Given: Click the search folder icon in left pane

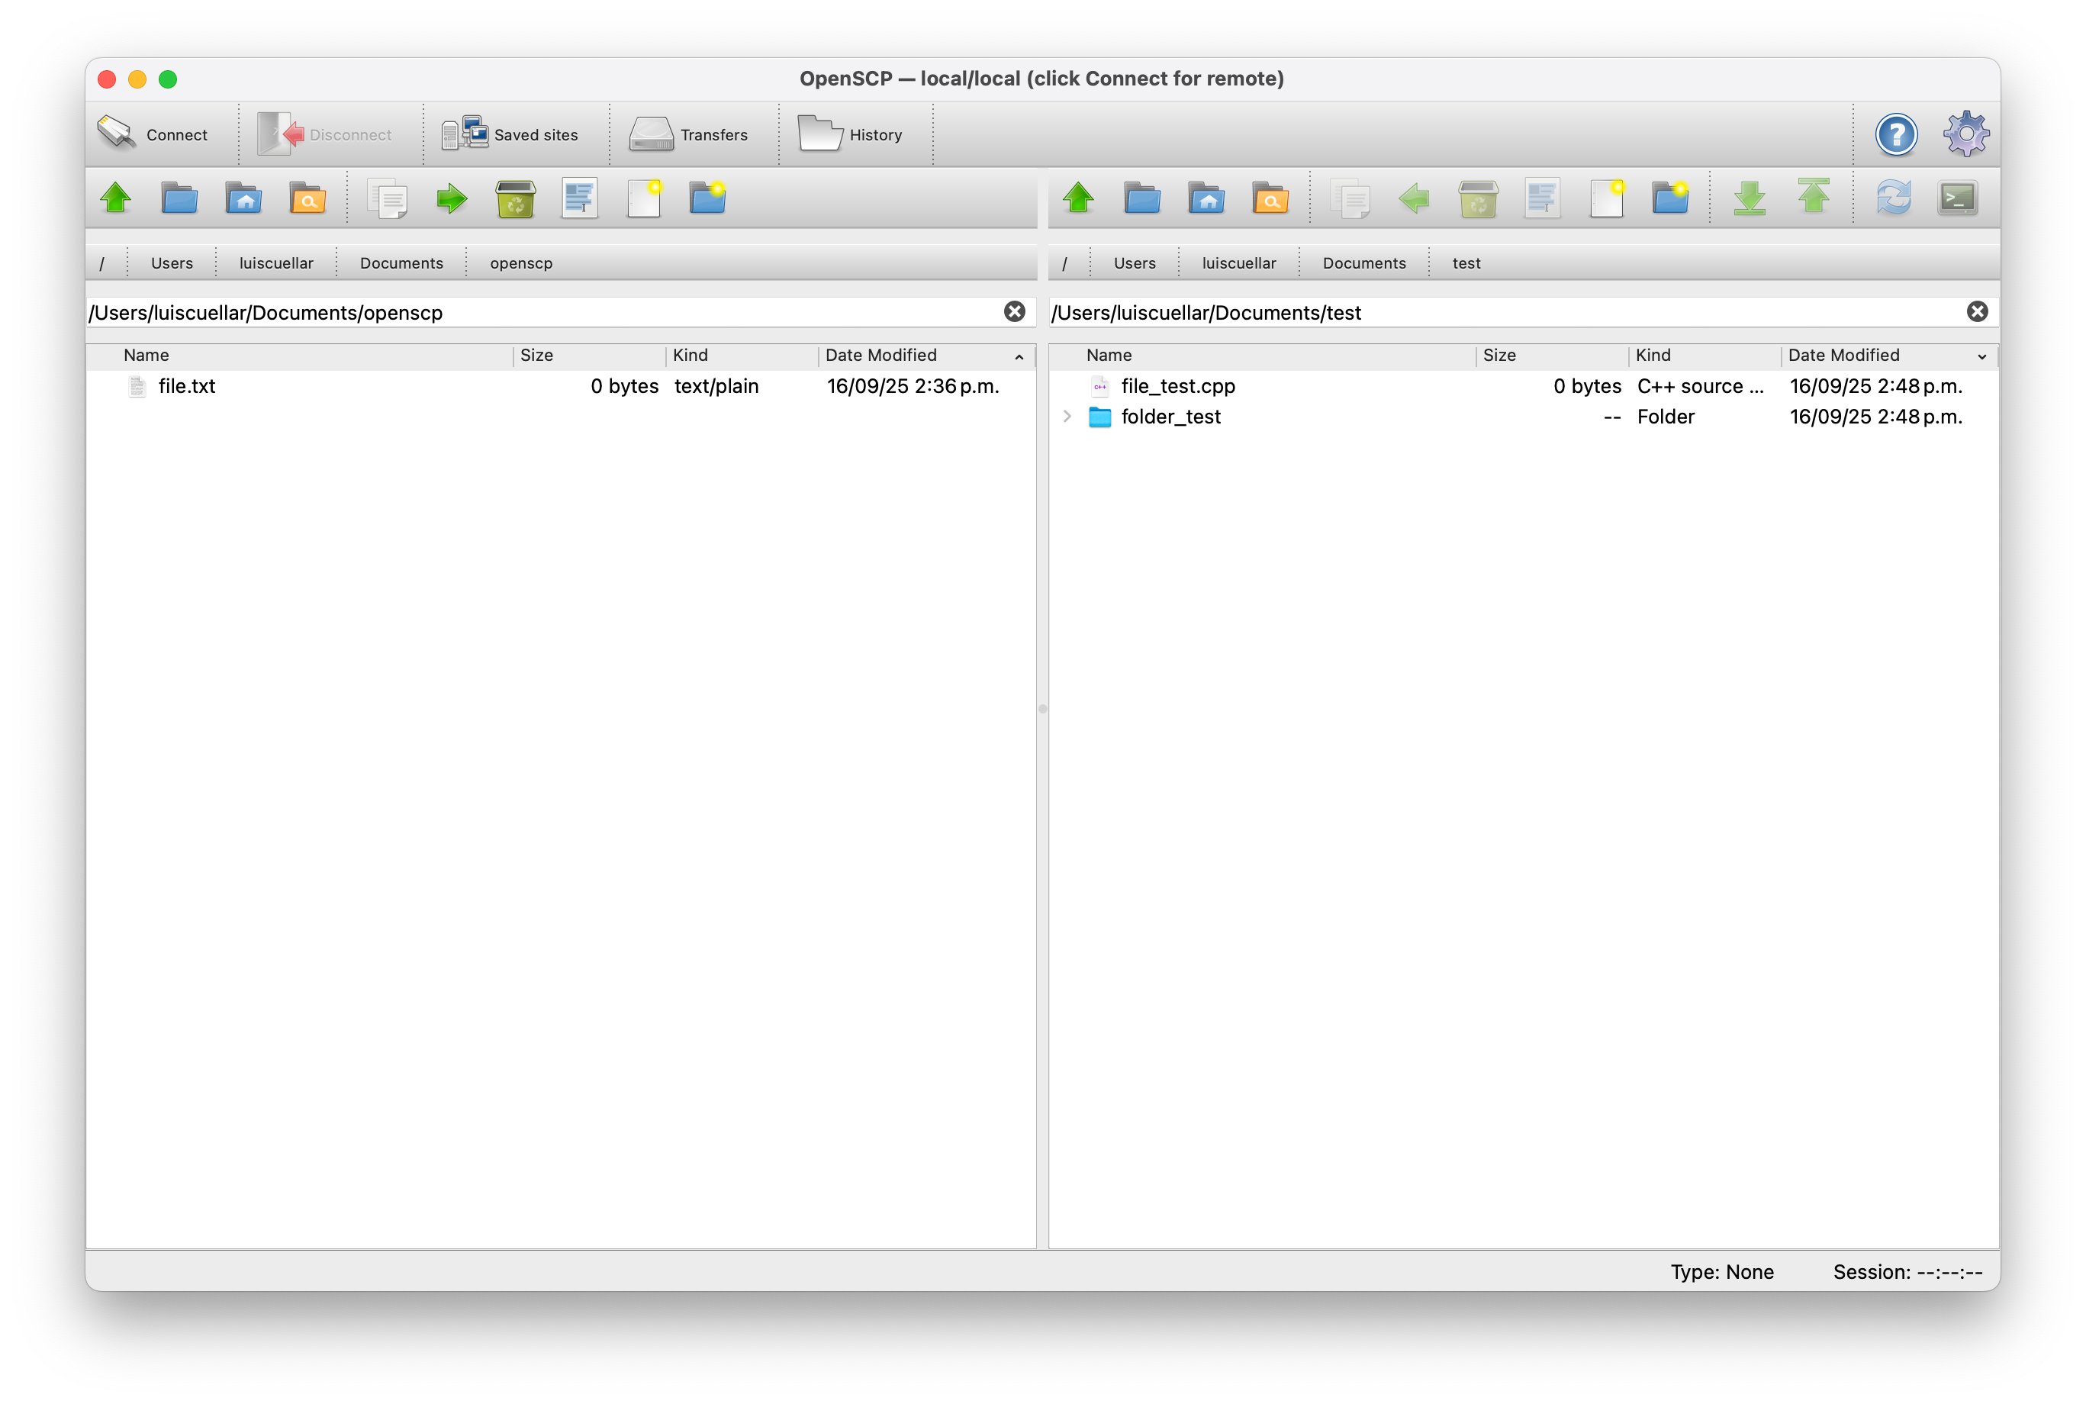Looking at the screenshot, I should 307,198.
